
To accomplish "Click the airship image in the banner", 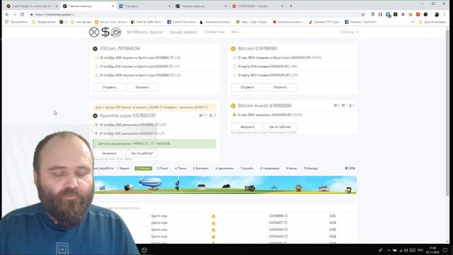I will (150, 184).
